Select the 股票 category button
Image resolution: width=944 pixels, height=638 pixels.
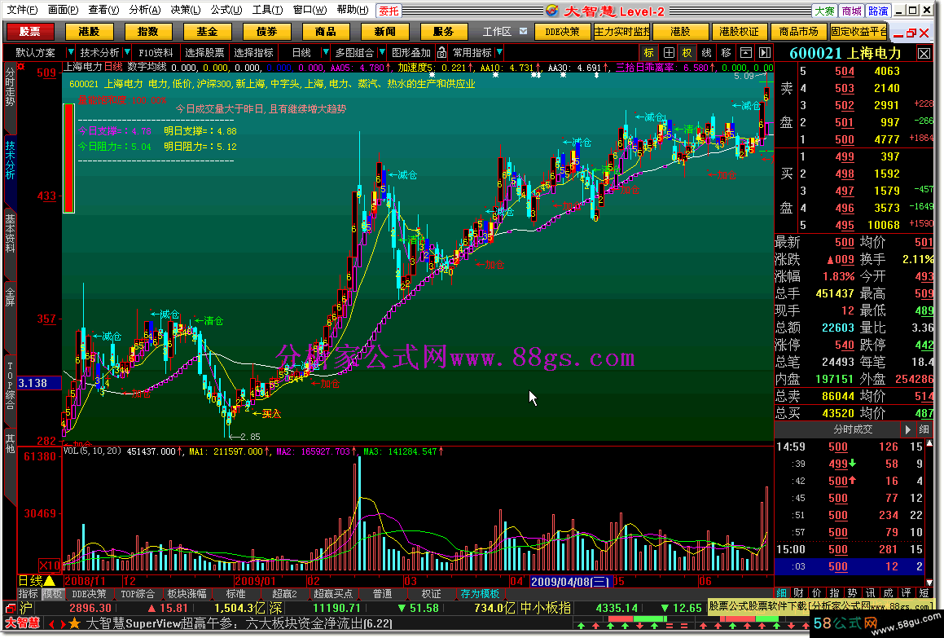point(30,31)
